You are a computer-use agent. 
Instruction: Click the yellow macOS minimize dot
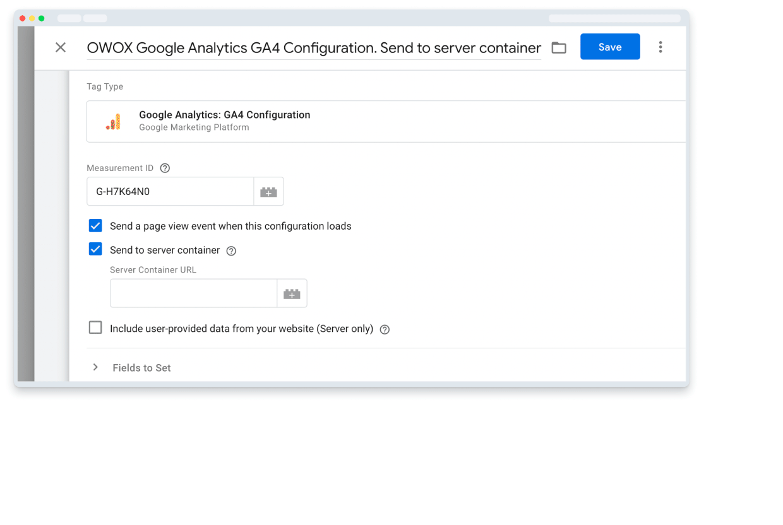coord(32,18)
